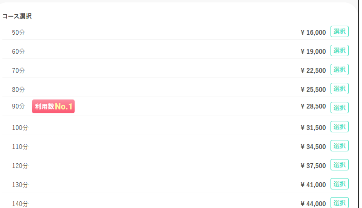Click the 120分 course label
The width and height of the screenshot is (362, 208).
coord(20,166)
